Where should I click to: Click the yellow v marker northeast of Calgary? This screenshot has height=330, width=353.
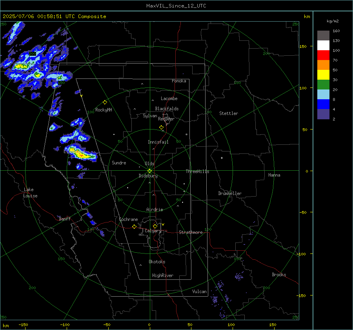click(x=163, y=224)
